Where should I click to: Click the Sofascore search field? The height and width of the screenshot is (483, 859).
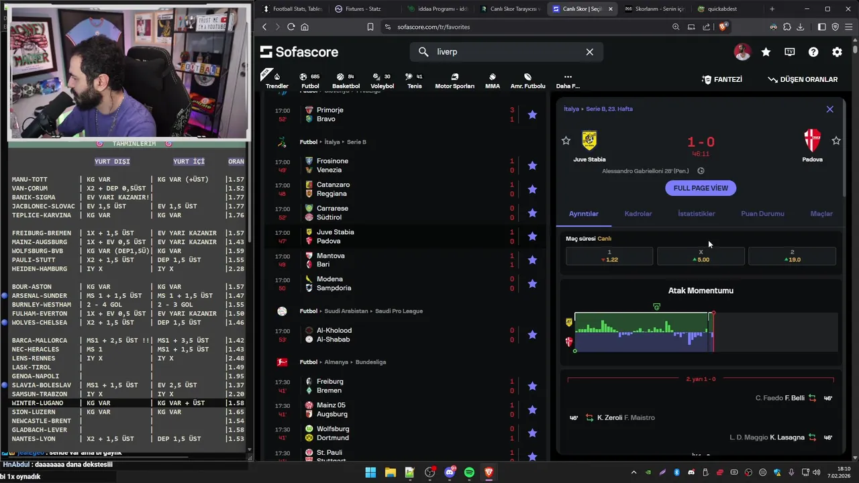click(x=507, y=52)
